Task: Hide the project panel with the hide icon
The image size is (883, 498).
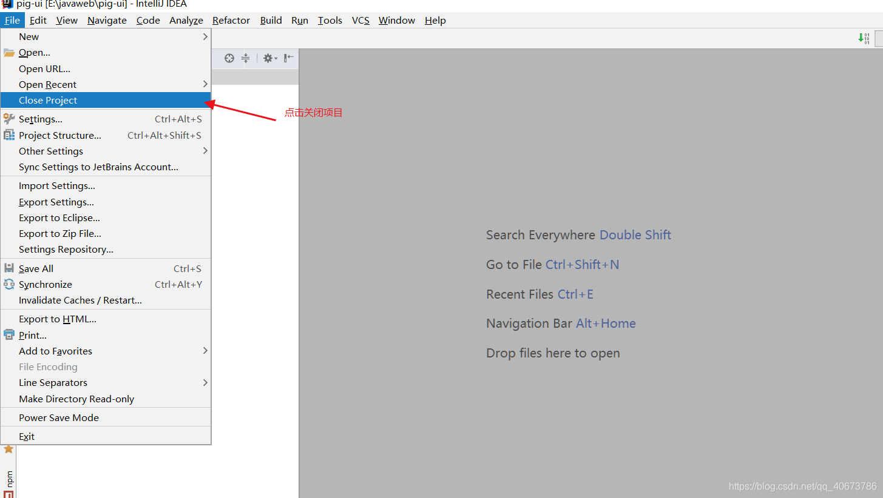Action: (289, 58)
